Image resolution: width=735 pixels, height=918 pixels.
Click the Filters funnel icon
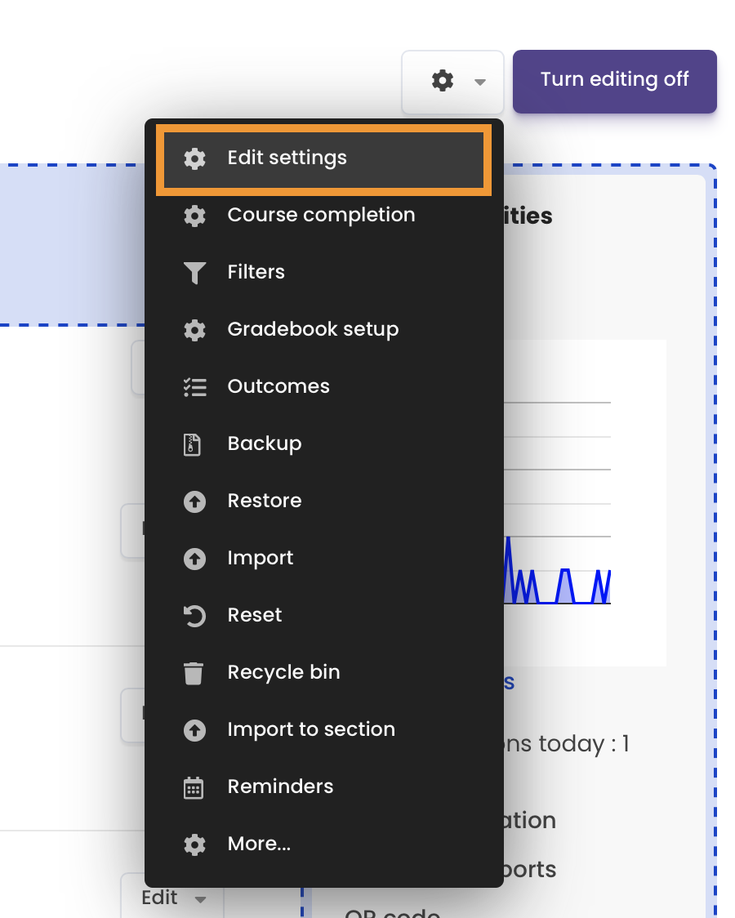click(x=195, y=273)
